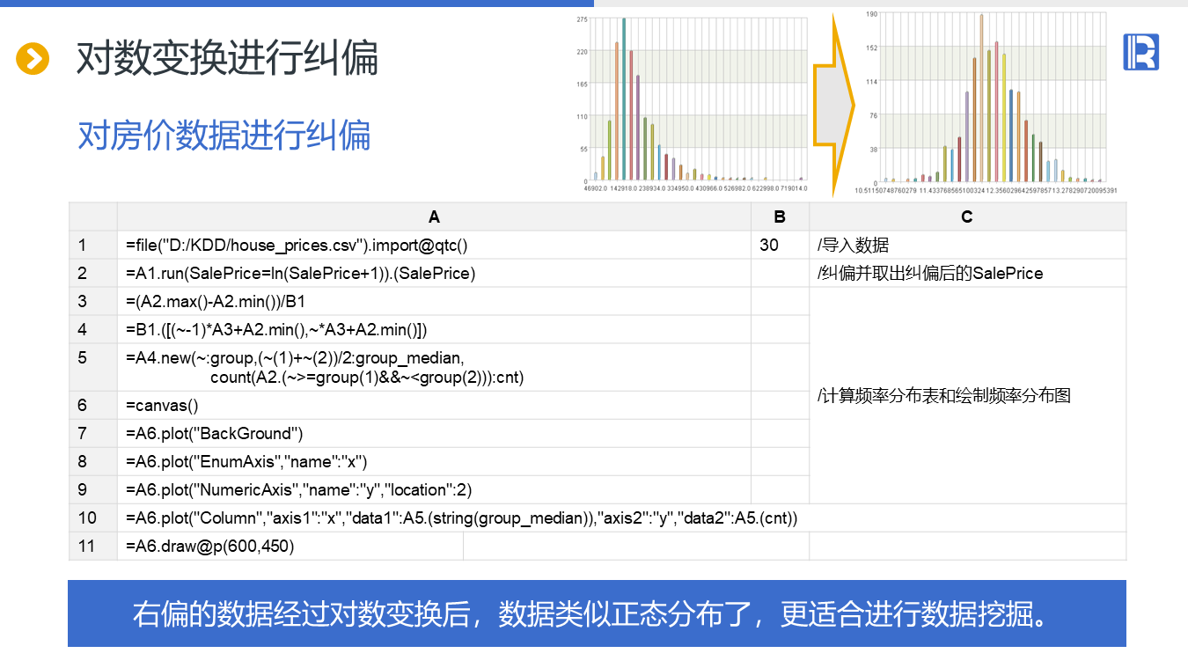Select row number 6 header
Image resolution: width=1188 pixels, height=668 pixels.
[92, 405]
